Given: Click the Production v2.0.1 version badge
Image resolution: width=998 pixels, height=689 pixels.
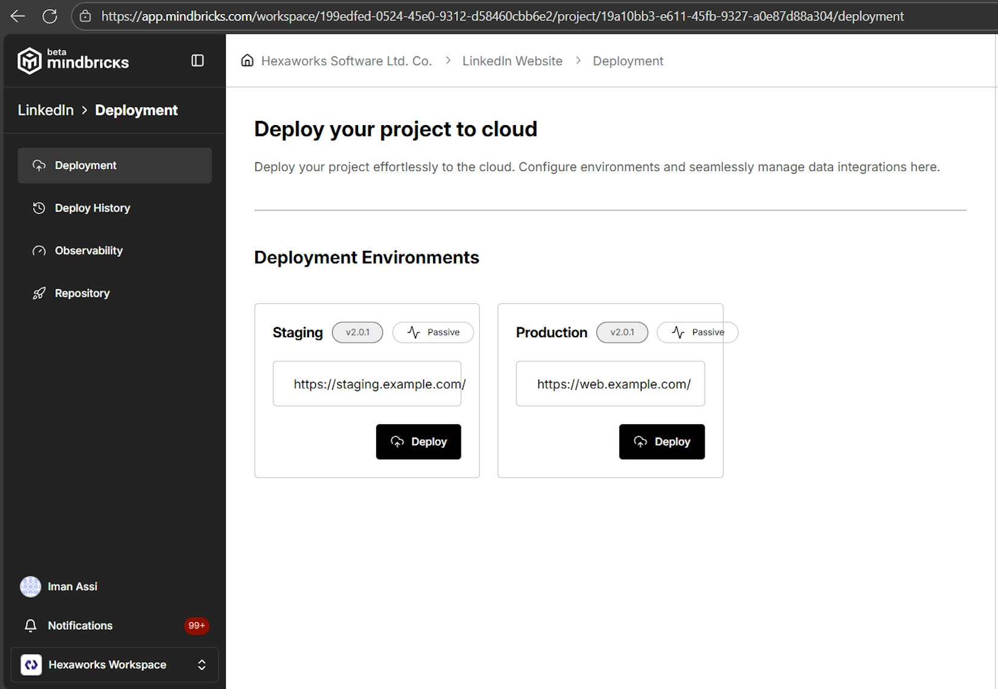Looking at the screenshot, I should pos(622,332).
